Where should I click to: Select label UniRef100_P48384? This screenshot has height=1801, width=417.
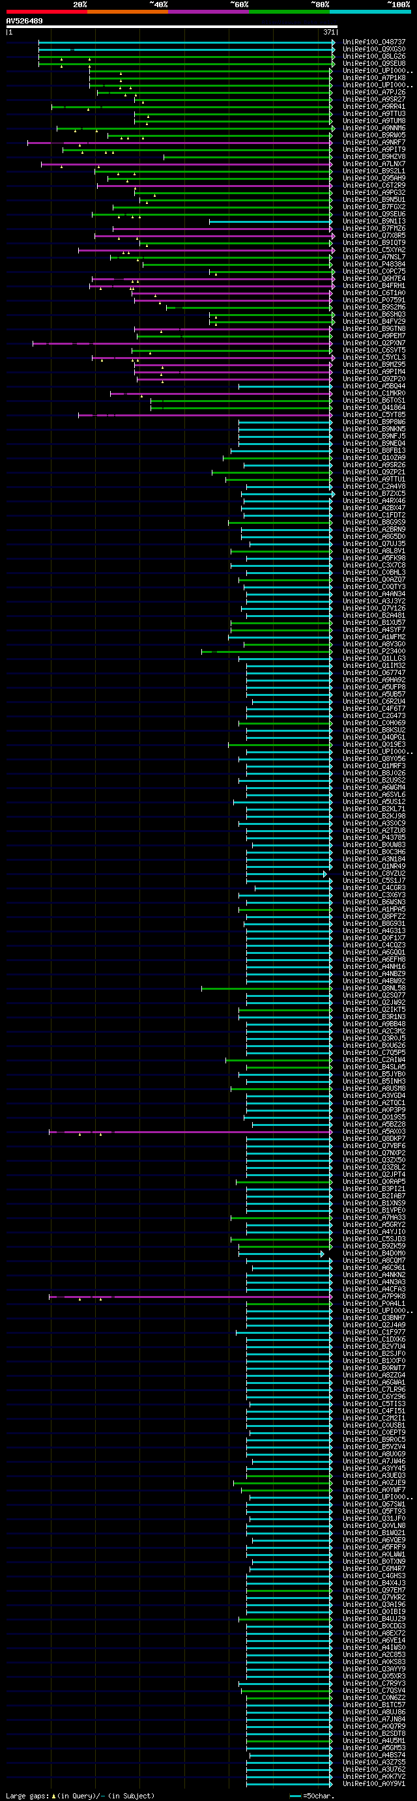[x=373, y=265]
